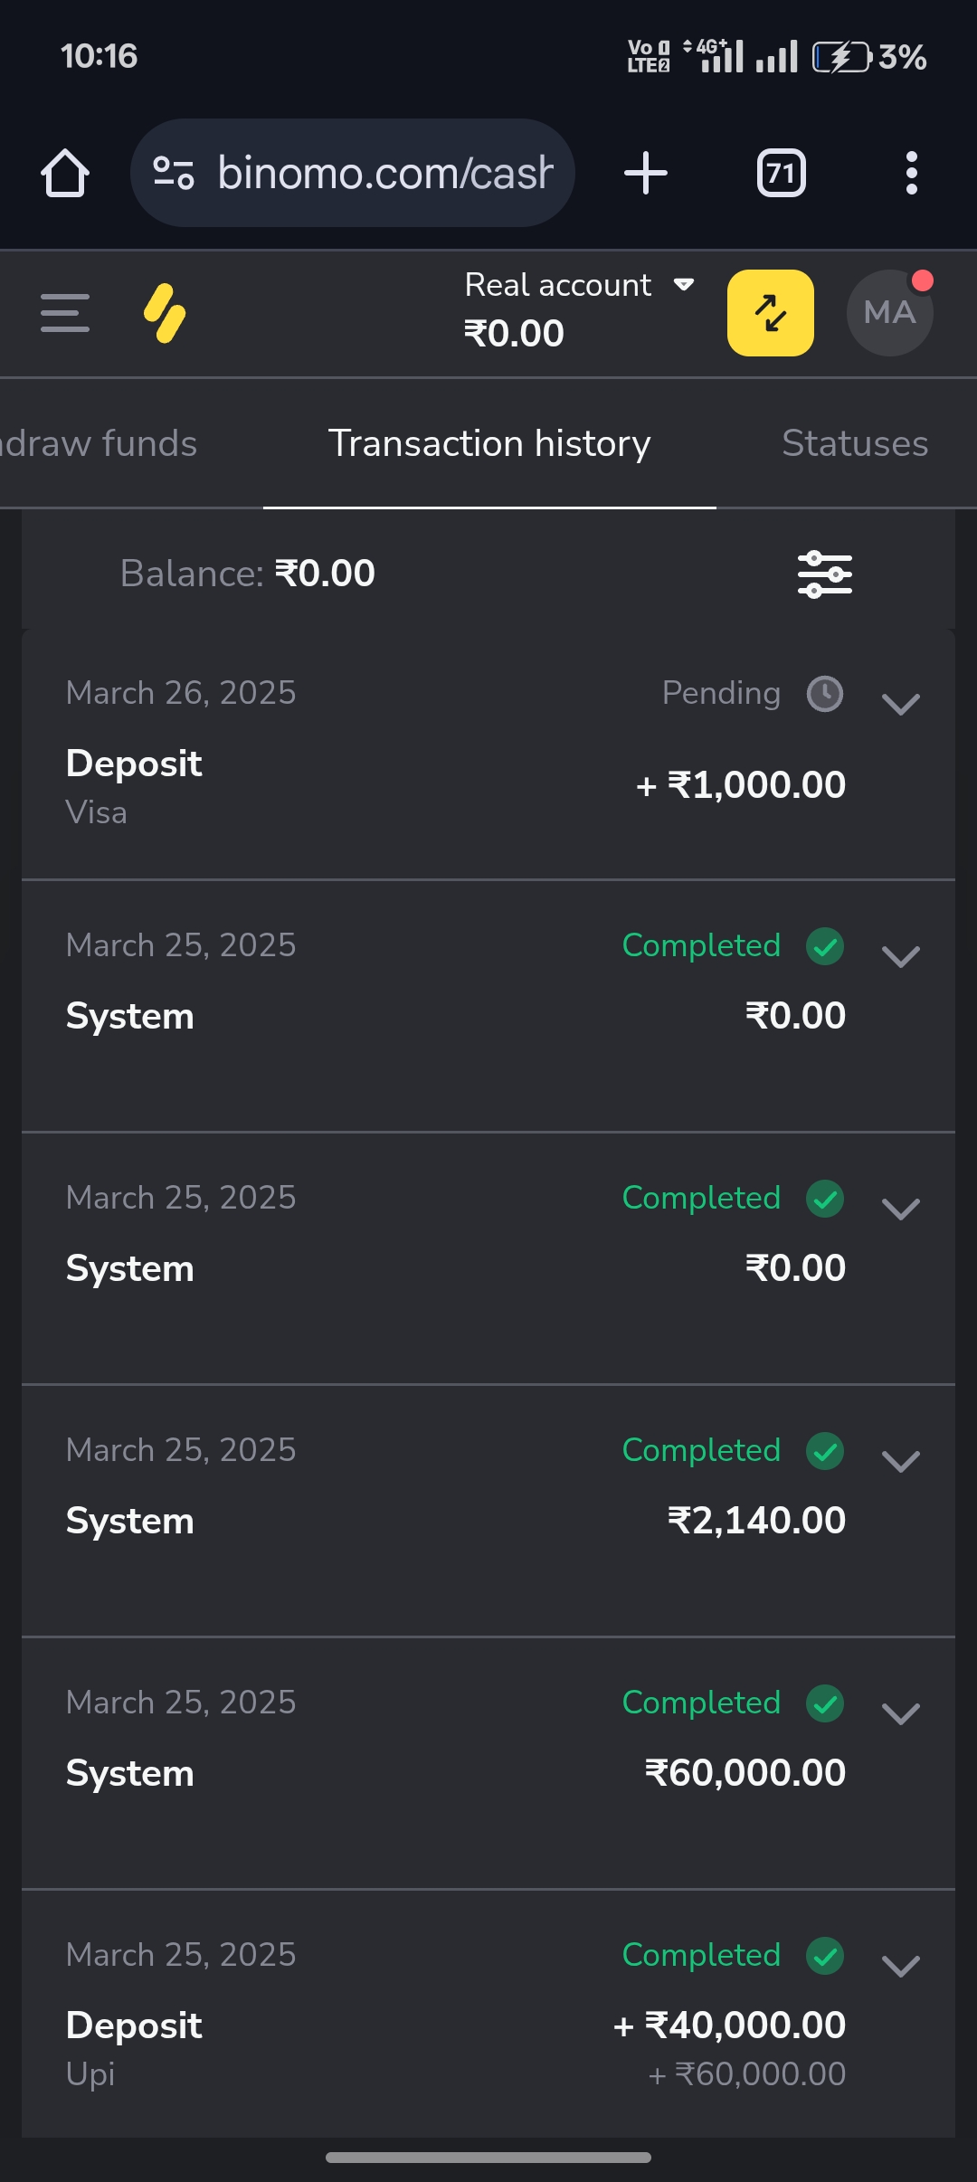Image resolution: width=977 pixels, height=2182 pixels.
Task: Select the Transaction history tab
Action: pos(489,444)
